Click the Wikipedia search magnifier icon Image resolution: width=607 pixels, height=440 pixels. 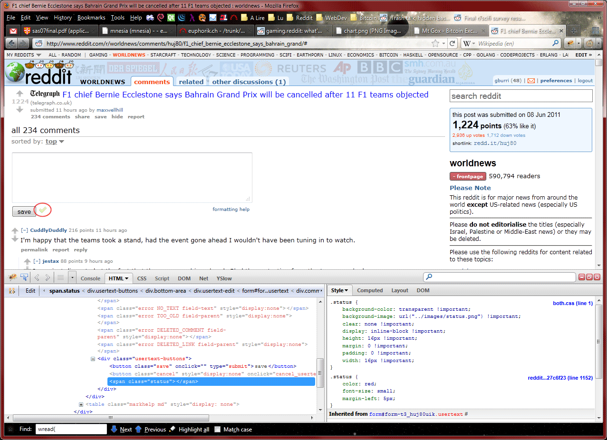coord(555,43)
